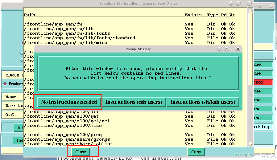277x160 pixels.
Task: Select row /frontline/app_gen/share/groups
Action: (x=129, y=139)
